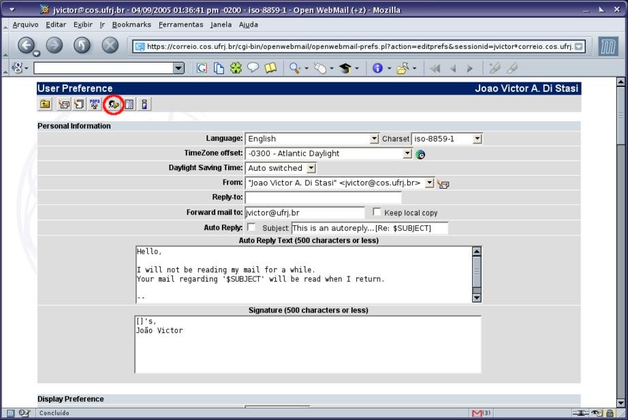
Task: Open the Ferramentas menu
Action: [x=180, y=25]
